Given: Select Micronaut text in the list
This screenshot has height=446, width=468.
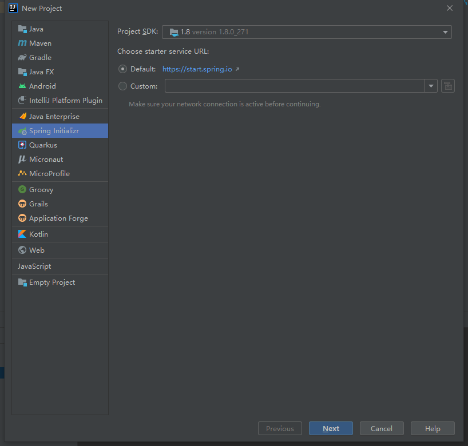Looking at the screenshot, I should click(46, 160).
